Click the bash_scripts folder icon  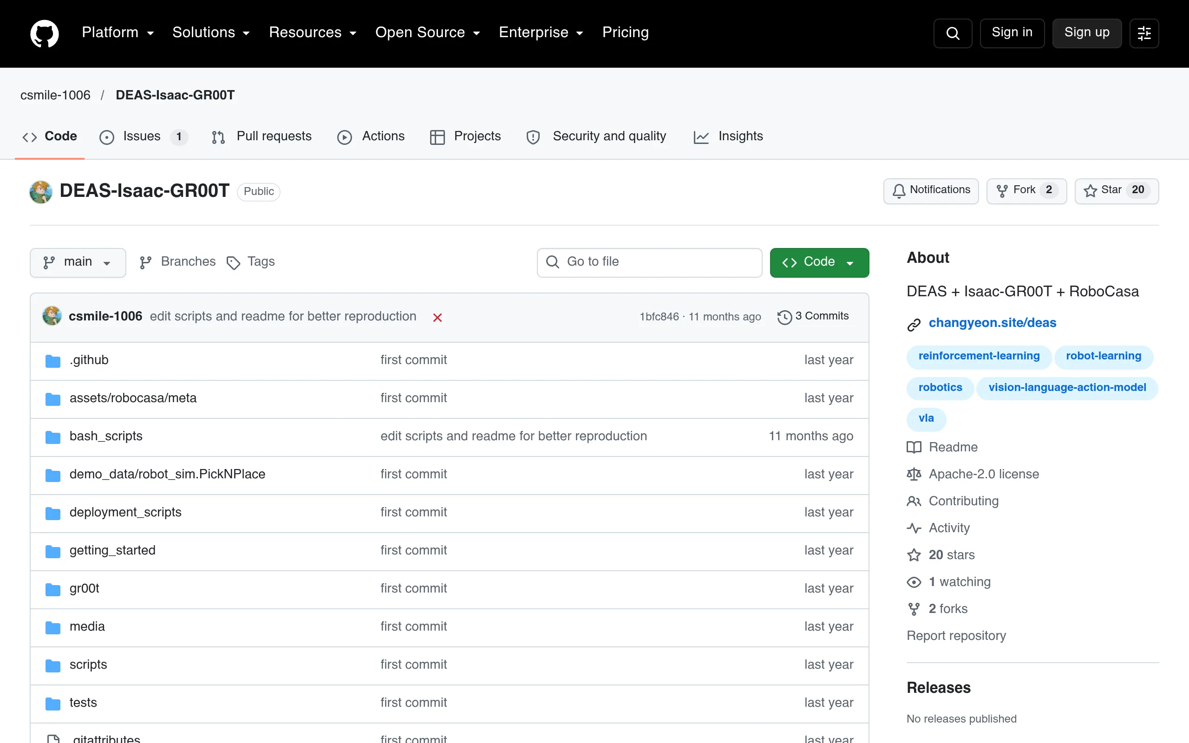[52, 437]
